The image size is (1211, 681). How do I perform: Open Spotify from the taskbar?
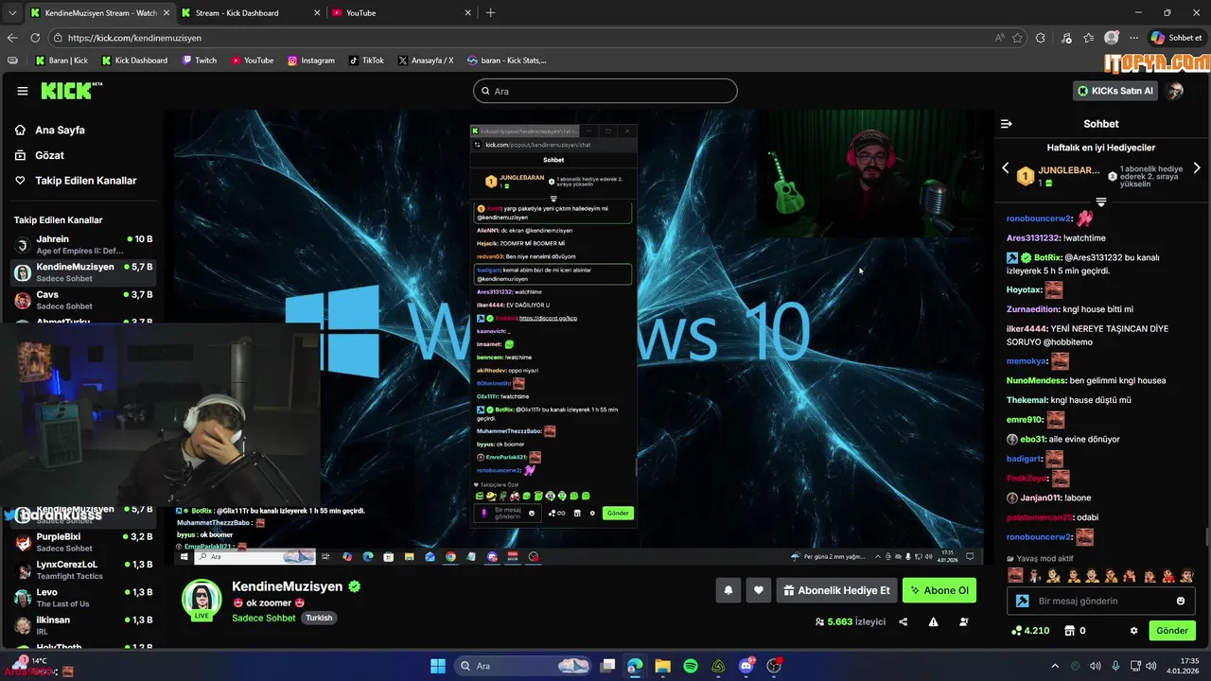pyautogui.click(x=691, y=666)
